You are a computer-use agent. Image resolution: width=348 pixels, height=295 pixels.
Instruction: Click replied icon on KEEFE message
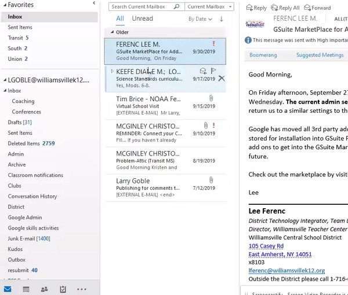(x=203, y=71)
